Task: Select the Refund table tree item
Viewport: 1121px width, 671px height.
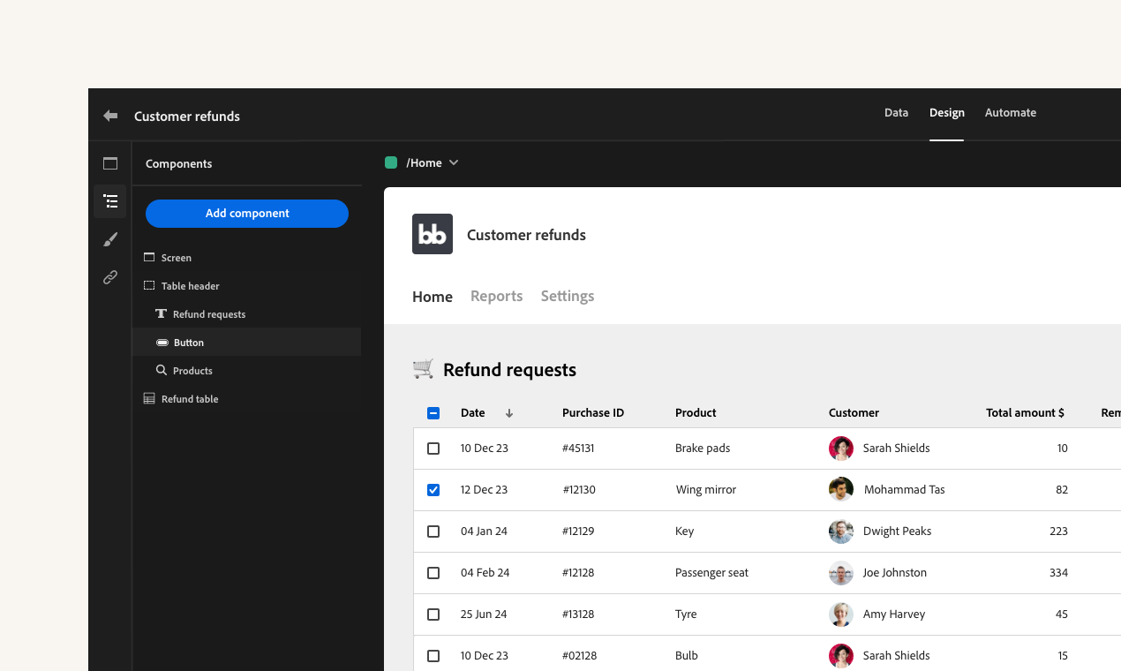Action: point(247,399)
